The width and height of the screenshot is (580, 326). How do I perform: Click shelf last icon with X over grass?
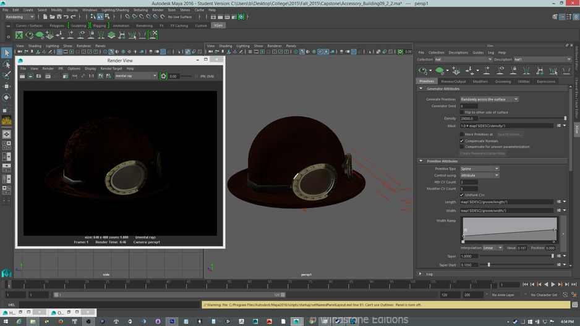click(x=153, y=35)
